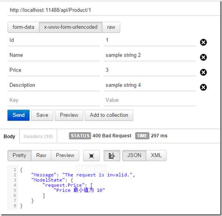Toggle the line wrap icon

pos(112,156)
